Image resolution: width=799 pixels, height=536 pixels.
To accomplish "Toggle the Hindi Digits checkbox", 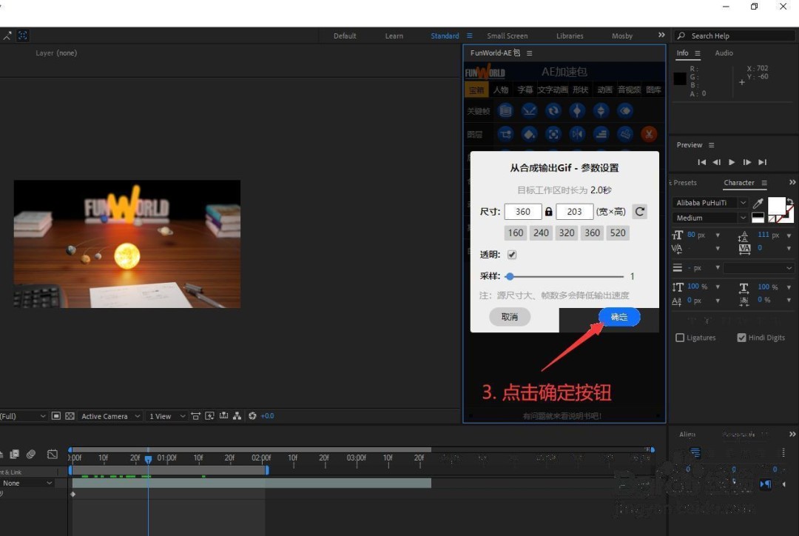I will coord(741,338).
